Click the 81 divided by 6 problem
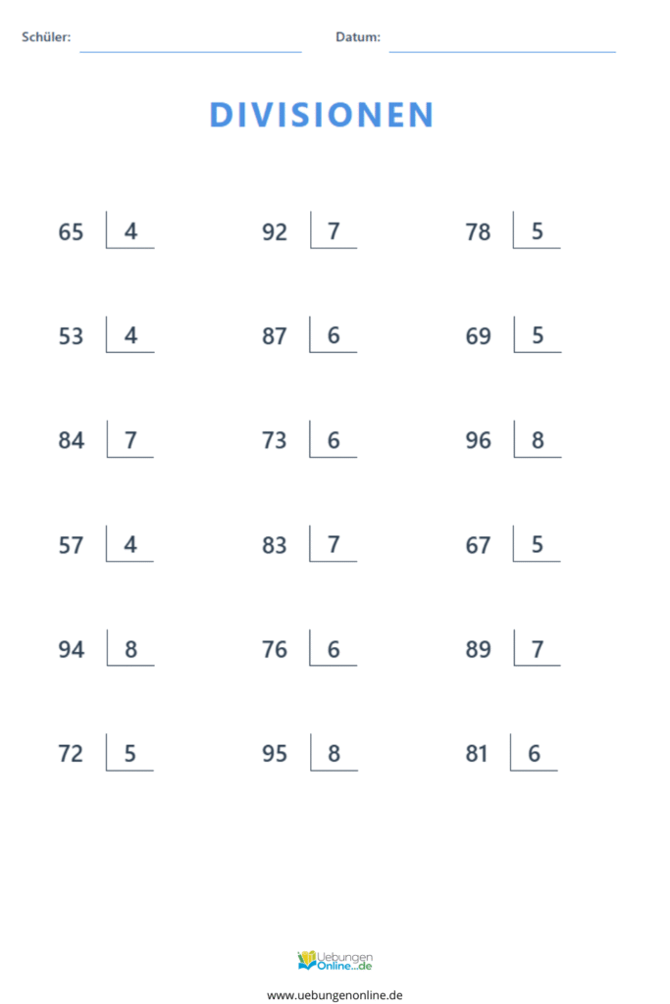 pos(509,754)
